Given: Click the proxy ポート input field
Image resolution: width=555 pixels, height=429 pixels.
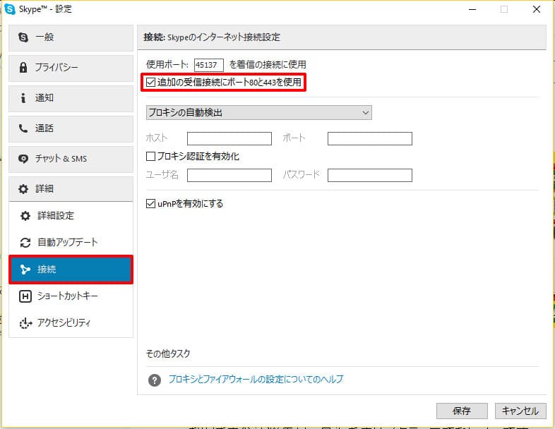Looking at the screenshot, I should pos(370,138).
